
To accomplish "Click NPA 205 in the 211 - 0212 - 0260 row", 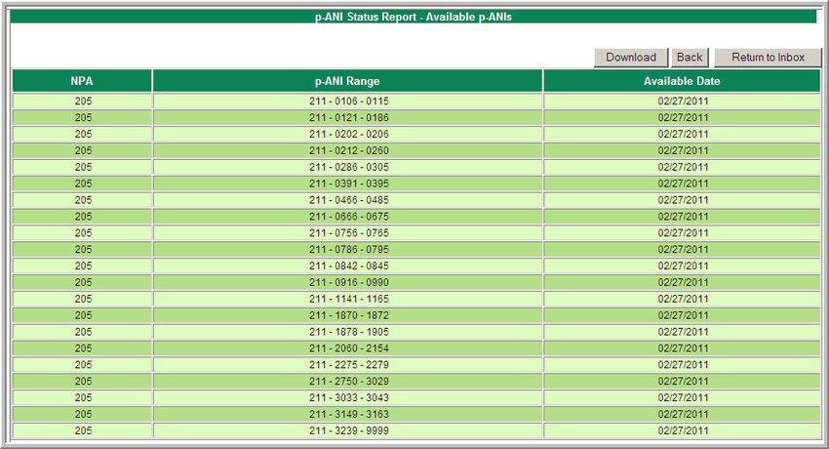I will pyautogui.click(x=83, y=150).
